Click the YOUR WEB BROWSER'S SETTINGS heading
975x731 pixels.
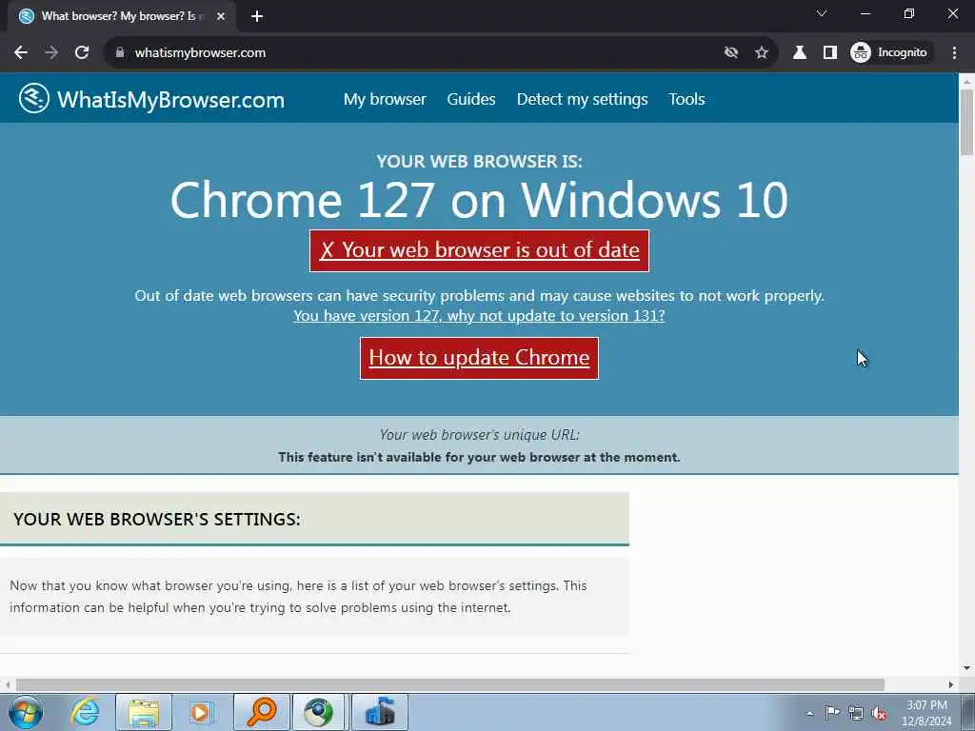(157, 520)
